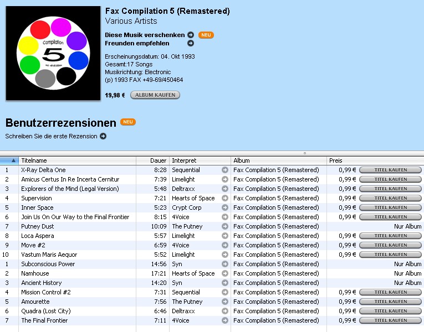Sort list by Album column header
This screenshot has height=332, width=424.
[x=279, y=160]
